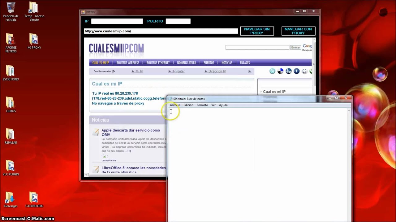Open the NOMENCLATURA site tab
Screen dimensions: 396x222
click(187, 63)
